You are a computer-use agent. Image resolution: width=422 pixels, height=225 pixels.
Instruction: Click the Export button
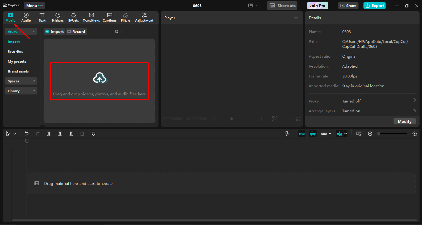click(374, 6)
